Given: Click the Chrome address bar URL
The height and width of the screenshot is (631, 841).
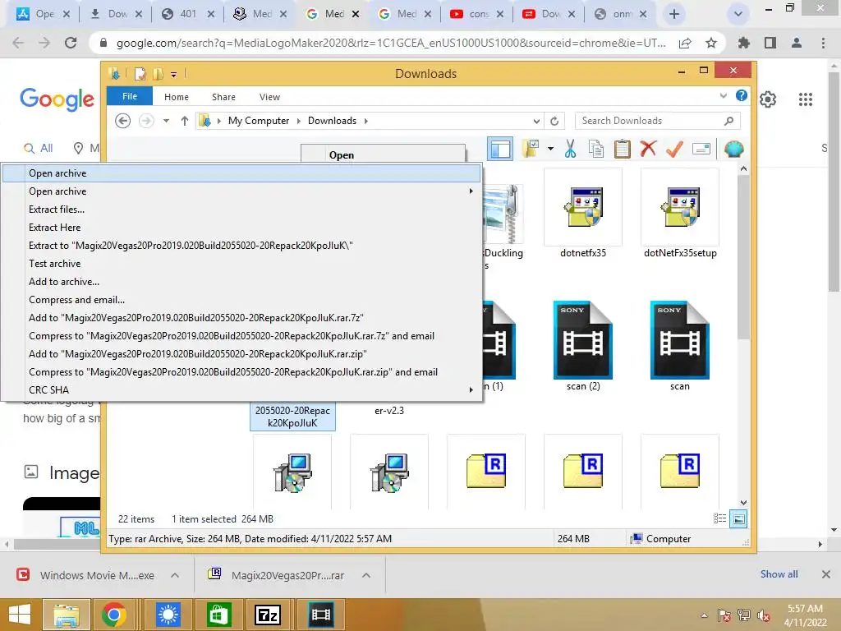Looking at the screenshot, I should pos(391,43).
